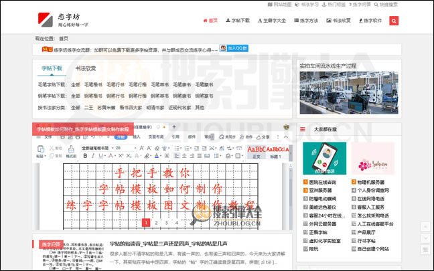Open the 钢笔隶书 category
Viewport: 434px width, 271px height.
(x=182, y=96)
